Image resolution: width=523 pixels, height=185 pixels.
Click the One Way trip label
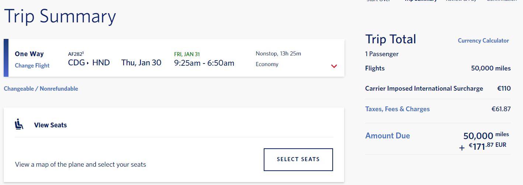[29, 54]
